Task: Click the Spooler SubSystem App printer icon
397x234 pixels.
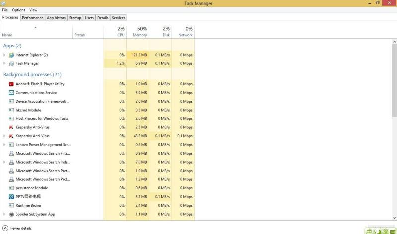Action: tap(11, 214)
